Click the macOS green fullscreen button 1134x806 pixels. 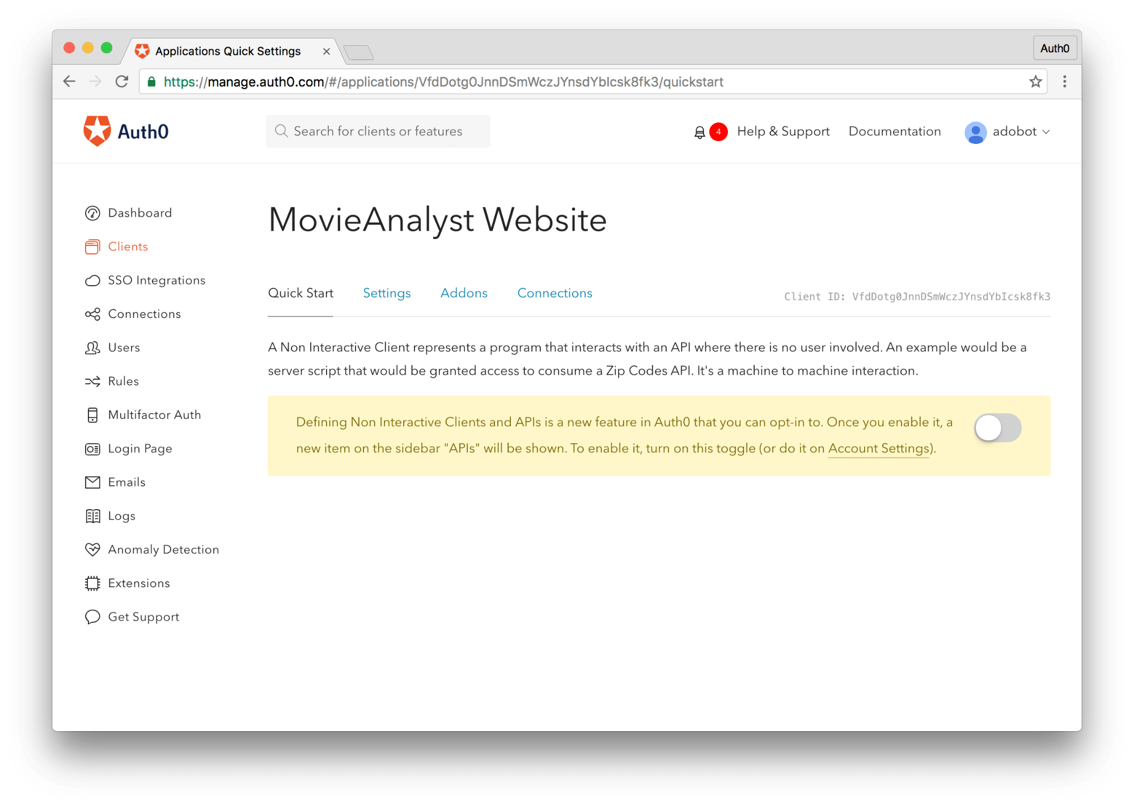click(107, 48)
